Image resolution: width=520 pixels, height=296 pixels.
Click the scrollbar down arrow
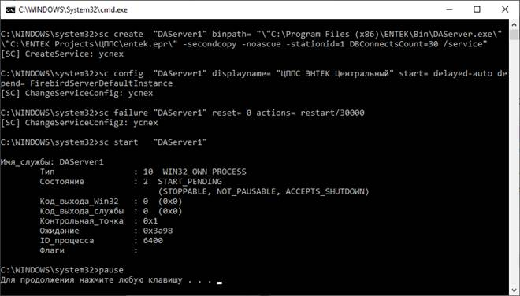(514, 289)
